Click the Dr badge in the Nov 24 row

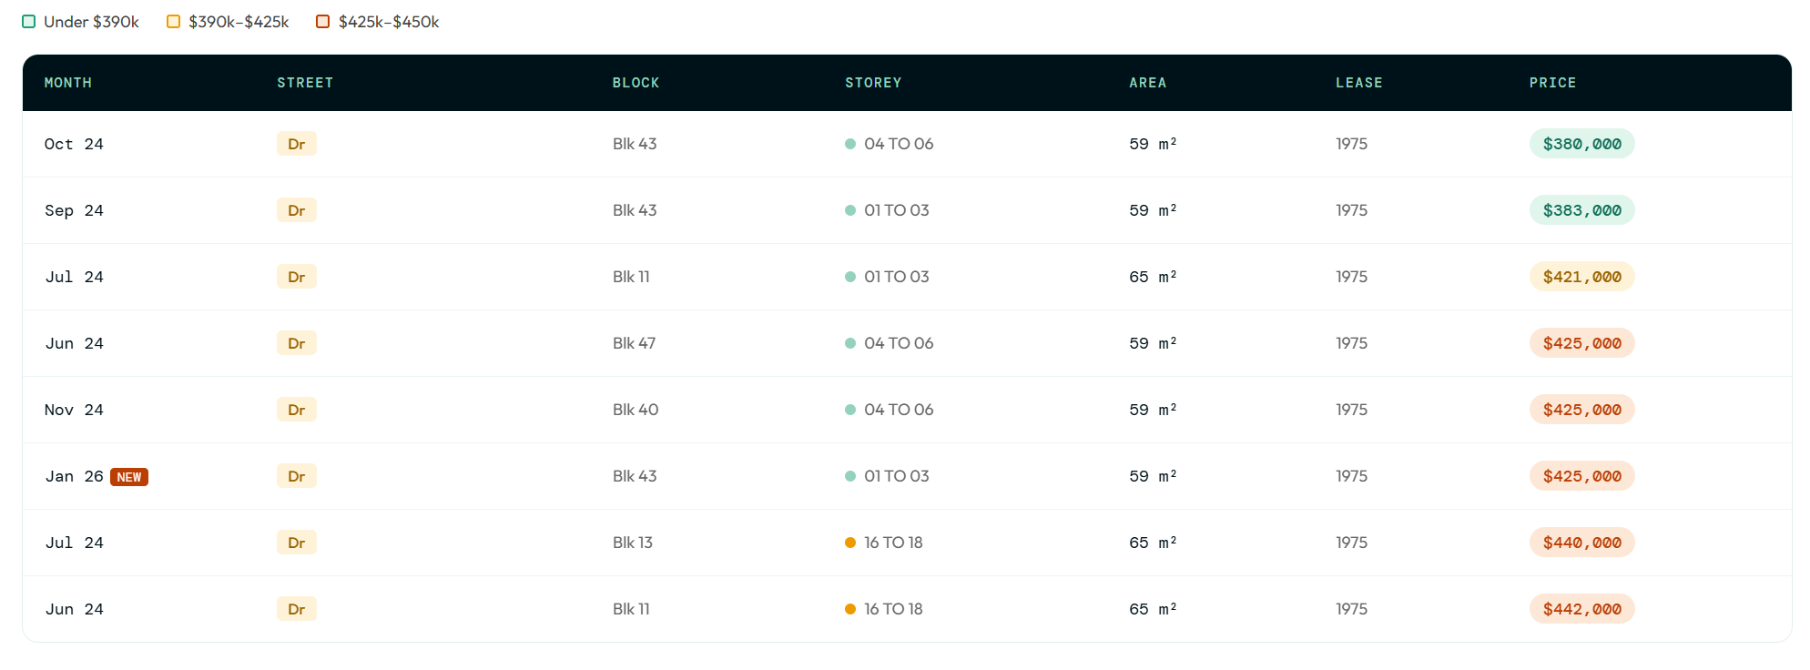pyautogui.click(x=296, y=410)
